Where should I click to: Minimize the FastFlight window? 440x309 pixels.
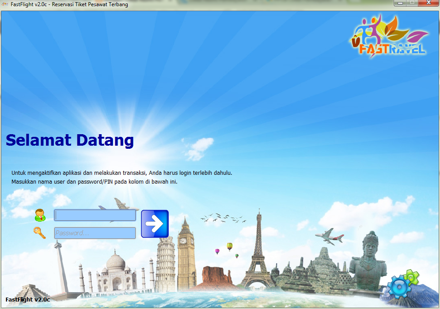(x=400, y=4)
